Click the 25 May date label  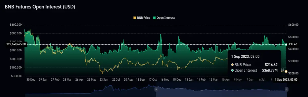[92, 80]
